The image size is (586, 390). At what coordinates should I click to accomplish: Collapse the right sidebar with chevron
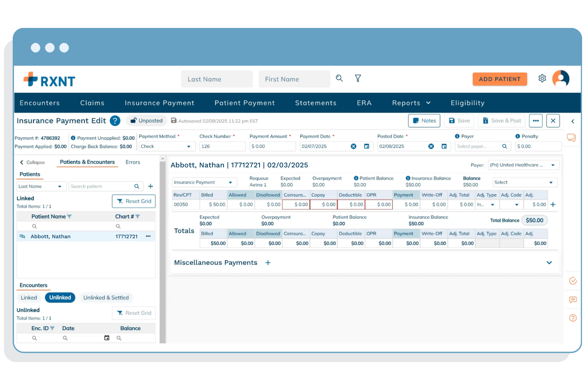point(573,121)
